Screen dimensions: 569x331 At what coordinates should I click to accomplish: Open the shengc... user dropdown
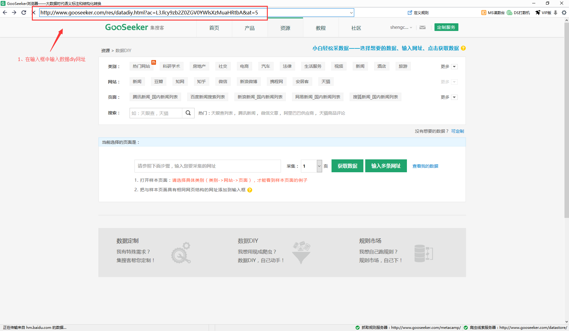[x=401, y=27]
